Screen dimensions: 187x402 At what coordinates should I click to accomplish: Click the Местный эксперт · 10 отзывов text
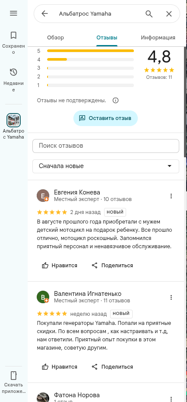tap(93, 199)
